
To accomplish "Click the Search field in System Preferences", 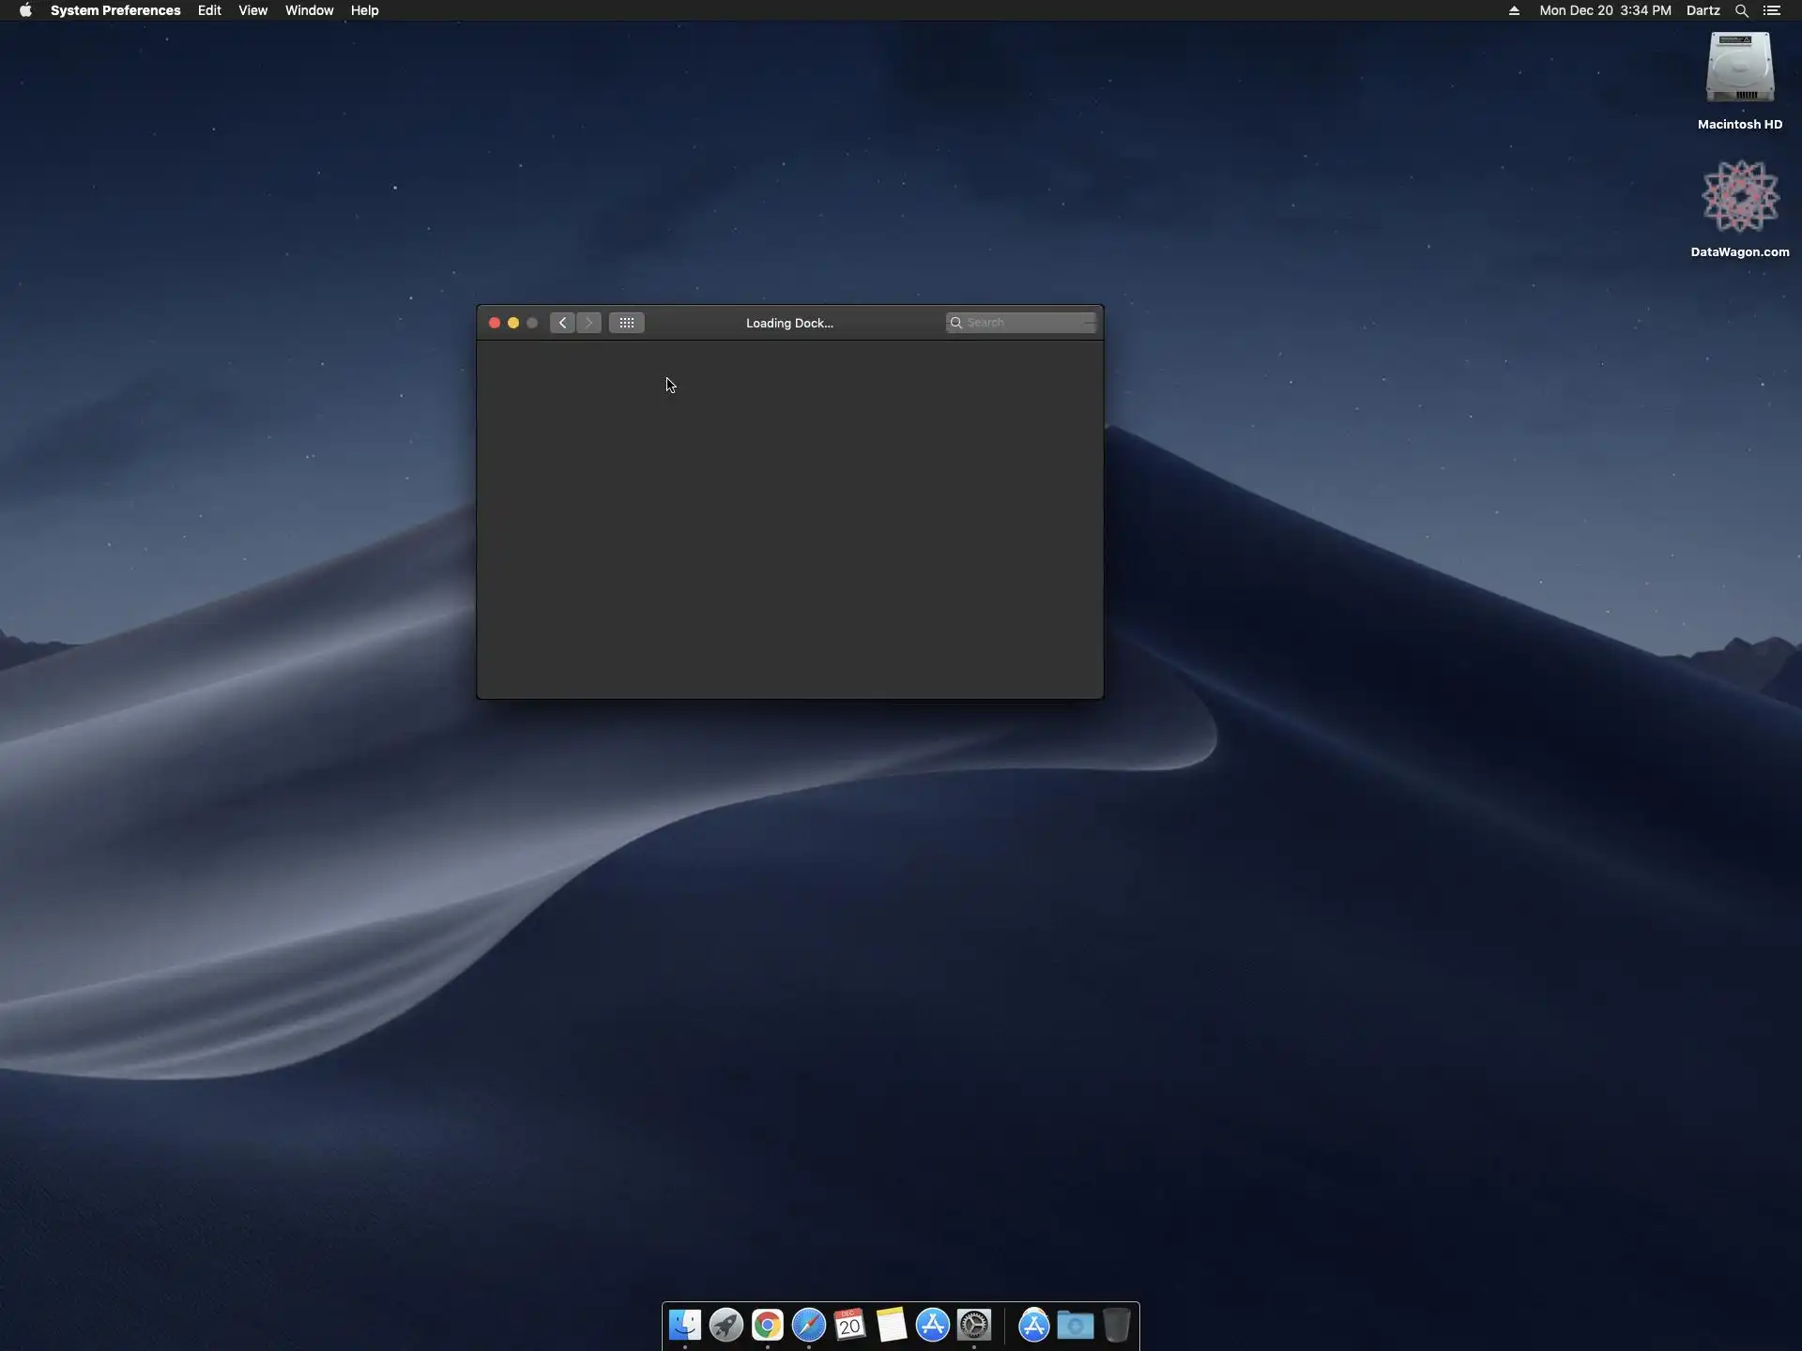I will 1028,323.
